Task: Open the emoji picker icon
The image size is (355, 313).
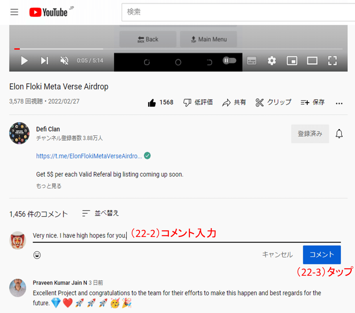Action: [37, 255]
